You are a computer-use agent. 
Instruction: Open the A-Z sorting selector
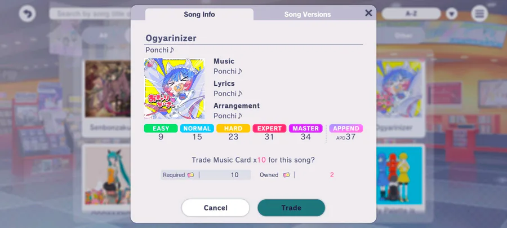point(411,14)
